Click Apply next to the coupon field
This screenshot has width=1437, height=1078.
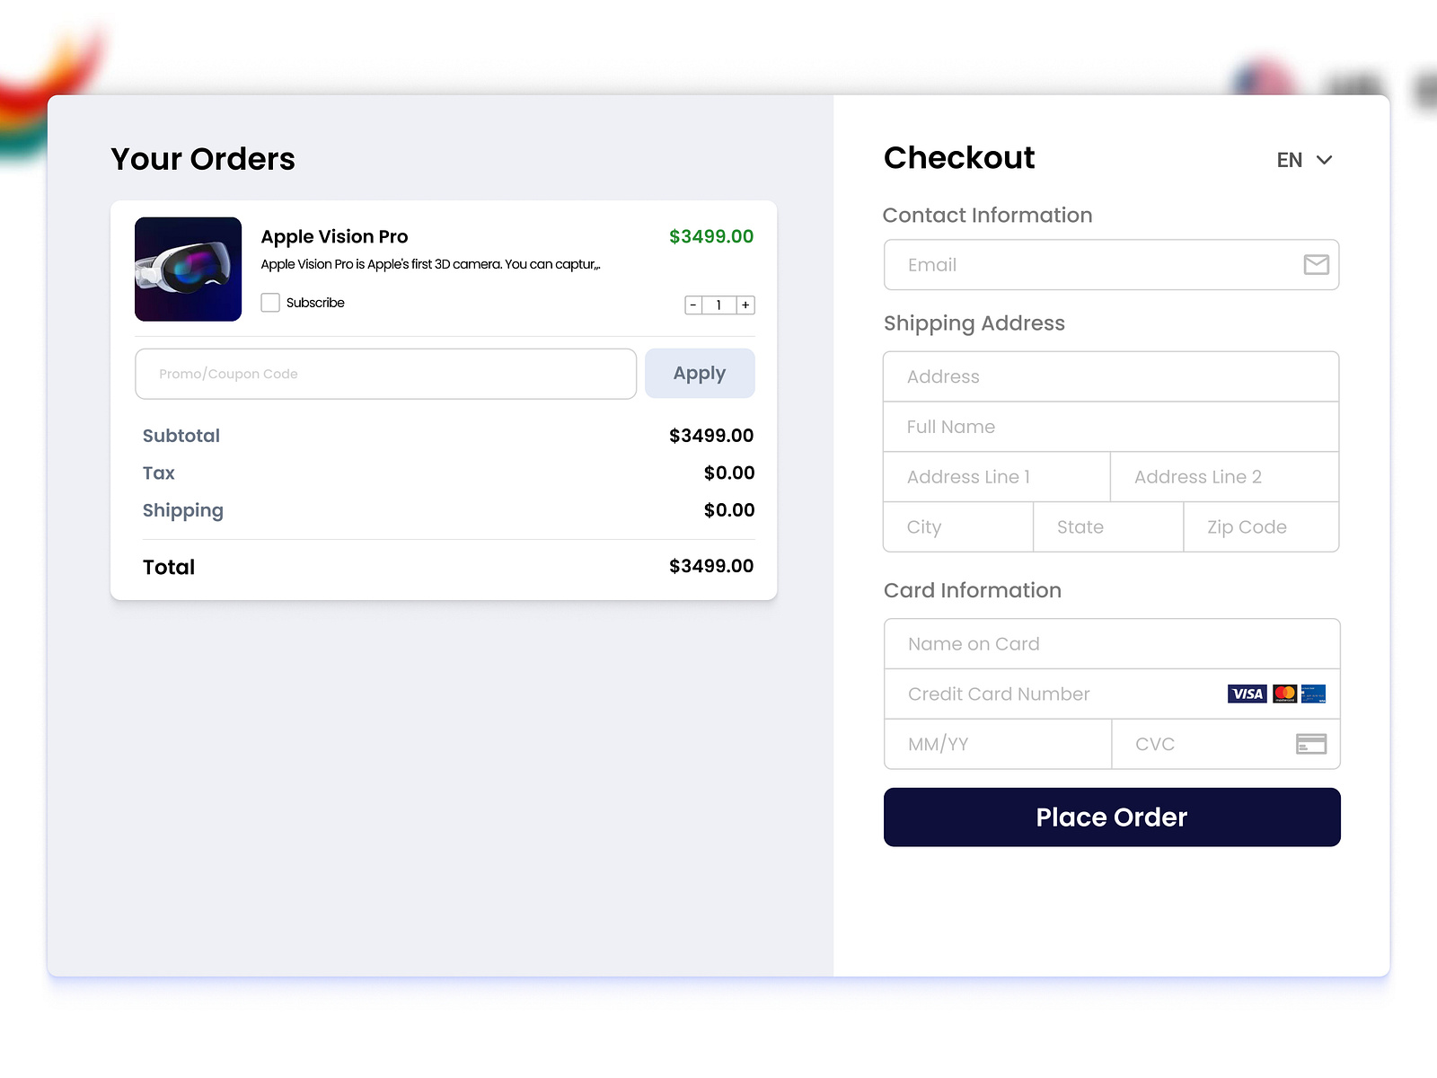point(700,373)
